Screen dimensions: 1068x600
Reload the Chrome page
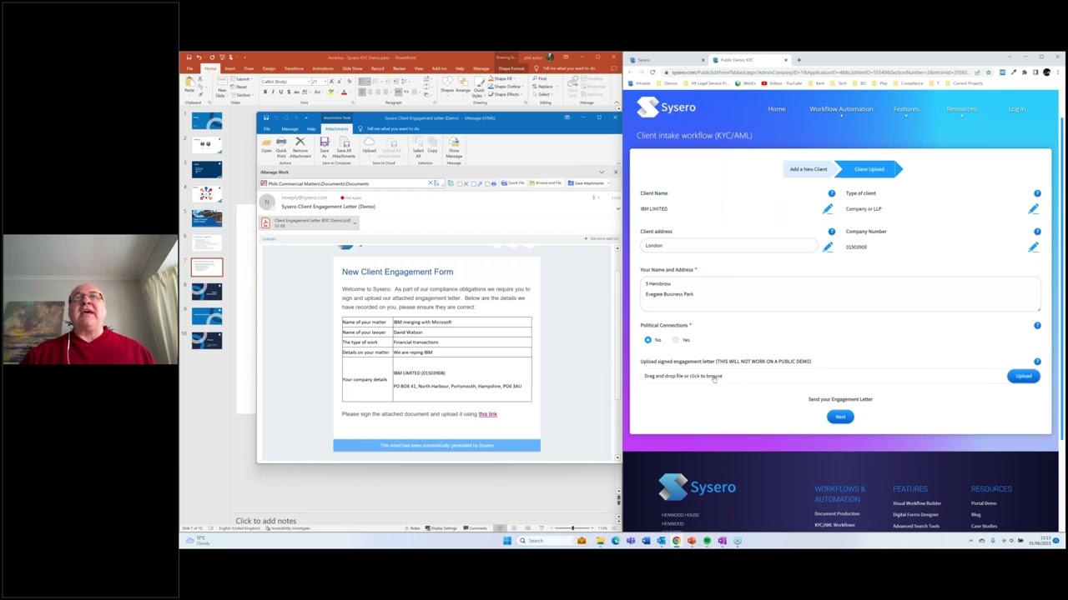click(652, 72)
